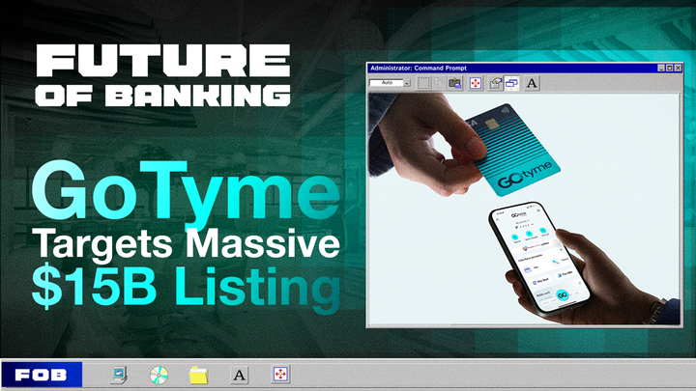Viewport: 696px width, 391px height.
Task: Click the Font 'A' icon in Command Prompt toolbar
Action: (x=532, y=83)
